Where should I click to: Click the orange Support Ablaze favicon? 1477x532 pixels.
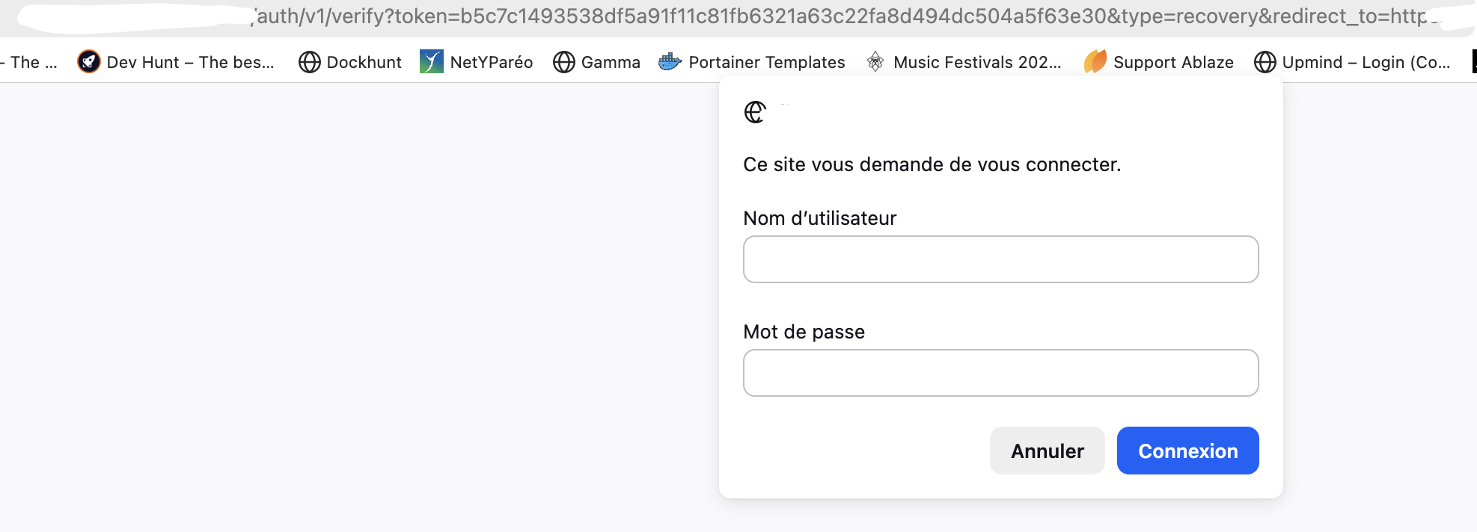point(1095,61)
